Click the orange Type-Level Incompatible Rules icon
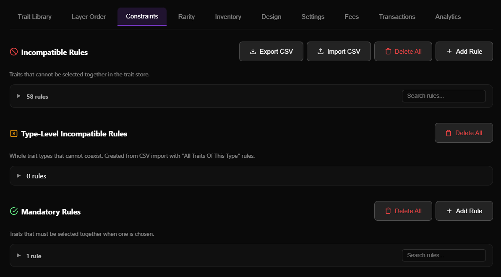The width and height of the screenshot is (501, 277). (14, 133)
